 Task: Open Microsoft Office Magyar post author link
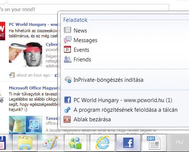[33, 88]
